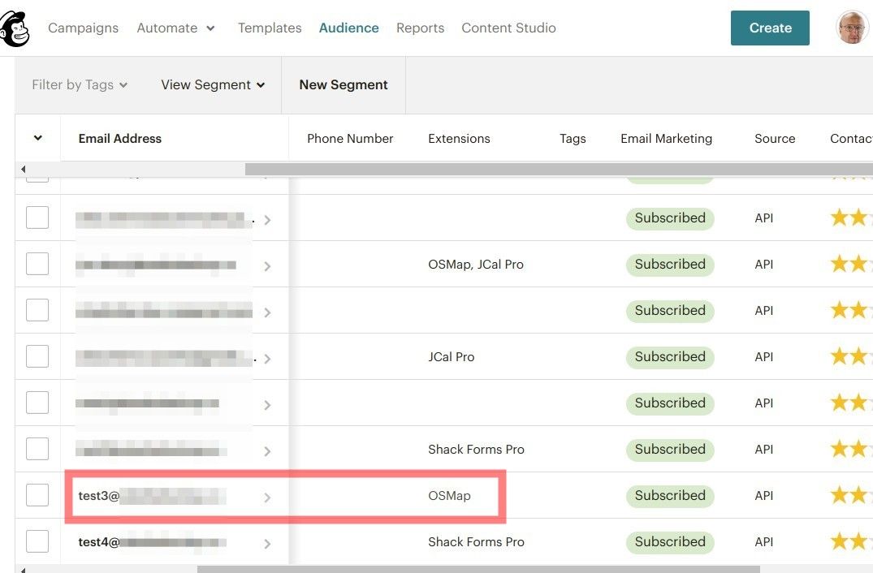This screenshot has height=573, width=873.
Task: Check the box for test4@ contact
Action: [37, 541]
